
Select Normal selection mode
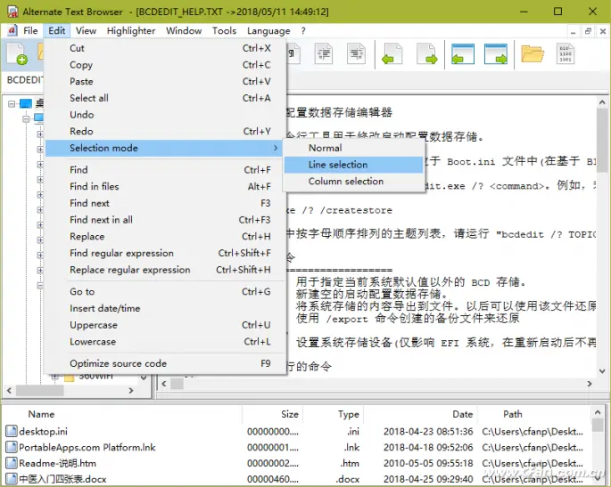[325, 148]
